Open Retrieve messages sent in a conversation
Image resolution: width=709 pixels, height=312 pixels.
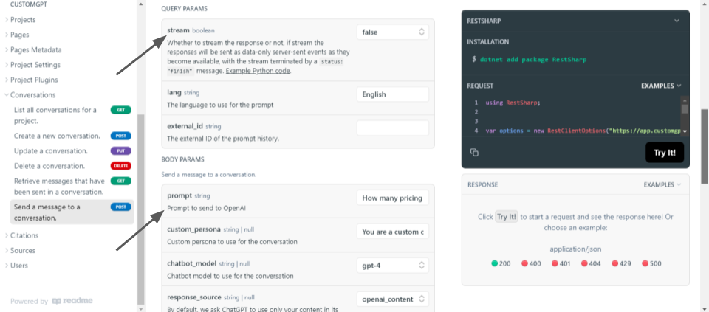[x=72, y=187]
